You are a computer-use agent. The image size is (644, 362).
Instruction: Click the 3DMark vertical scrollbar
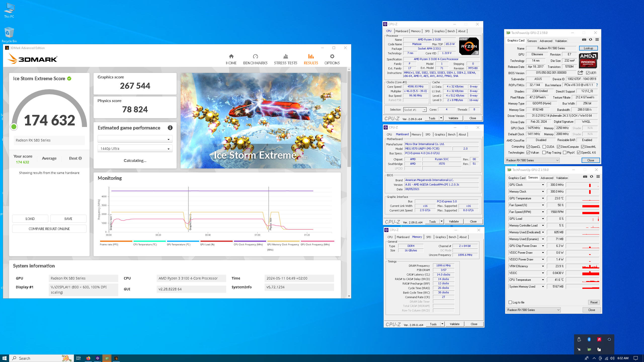pyautogui.click(x=349, y=119)
